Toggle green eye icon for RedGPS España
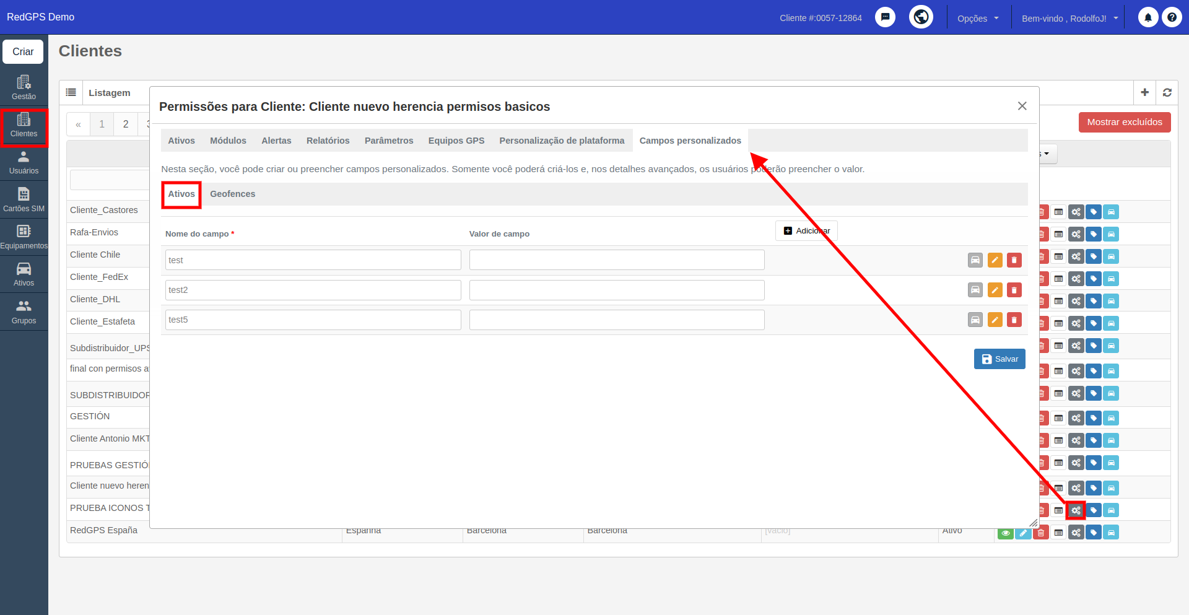Screen dimensions: 1189x615 point(1005,533)
